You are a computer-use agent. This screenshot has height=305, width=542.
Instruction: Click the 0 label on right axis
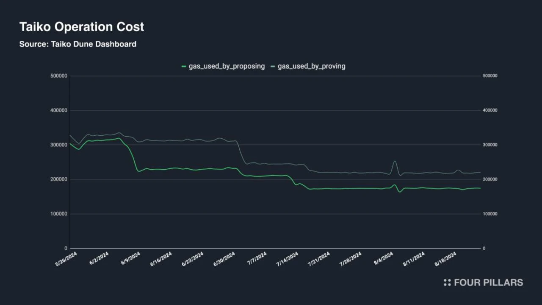pos(484,249)
